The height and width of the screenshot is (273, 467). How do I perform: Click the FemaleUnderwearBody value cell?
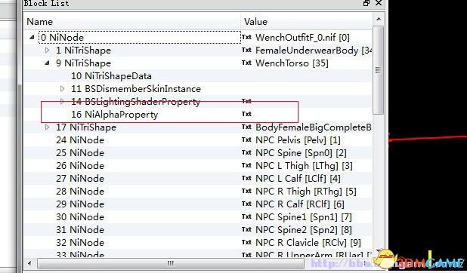pos(314,51)
